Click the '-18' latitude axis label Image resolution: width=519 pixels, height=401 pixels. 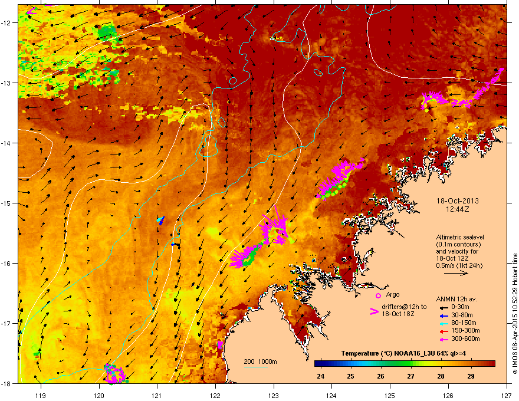[x=6, y=383]
